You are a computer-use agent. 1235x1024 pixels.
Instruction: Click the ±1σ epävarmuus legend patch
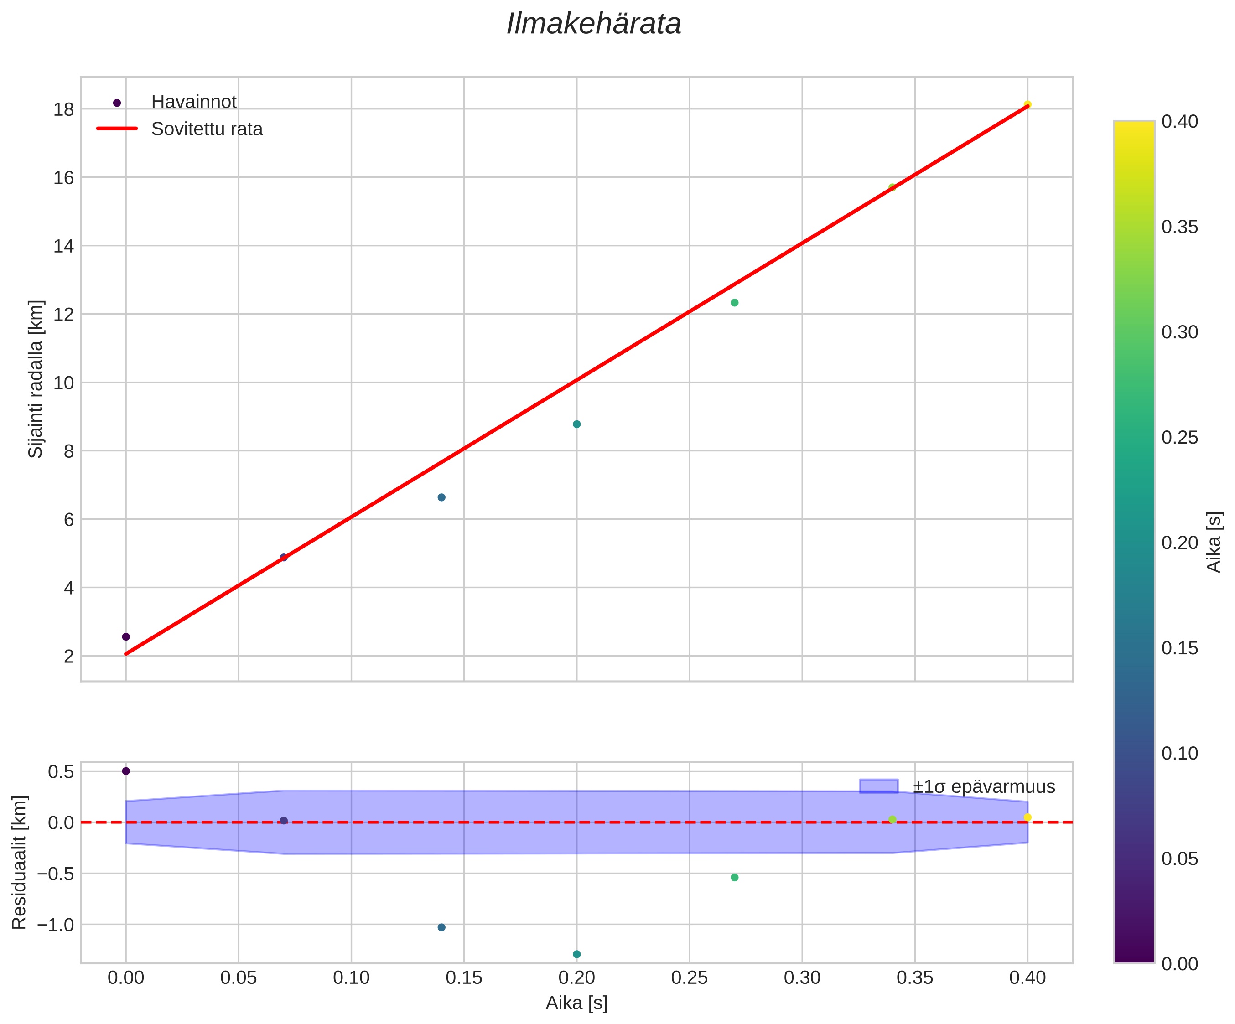879,786
